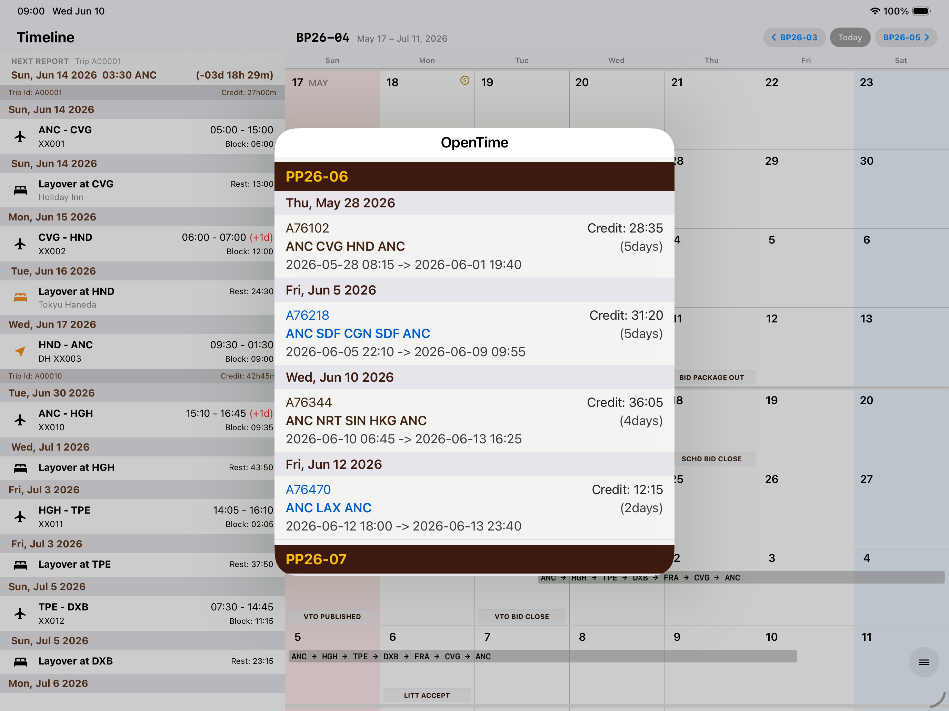Tap the VTO BID CLOSE calendar marker
Screen dimensions: 949x711
coord(522,616)
